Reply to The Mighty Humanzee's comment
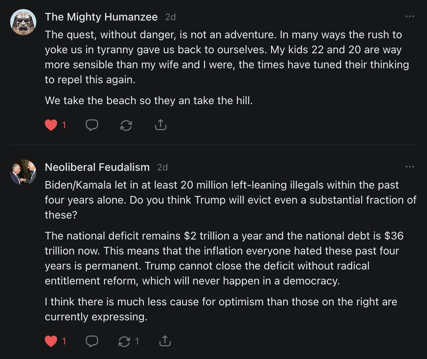This screenshot has height=359, width=427. [92, 125]
